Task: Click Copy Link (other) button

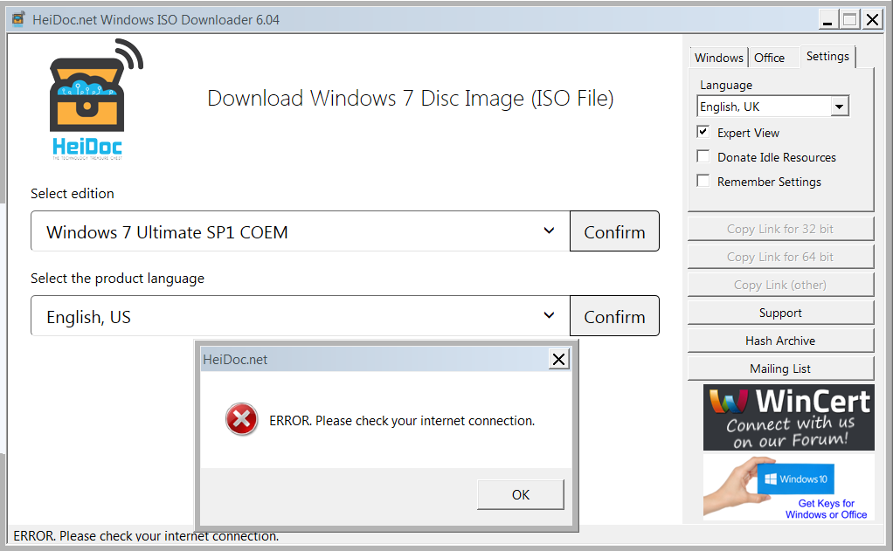Action: click(780, 285)
